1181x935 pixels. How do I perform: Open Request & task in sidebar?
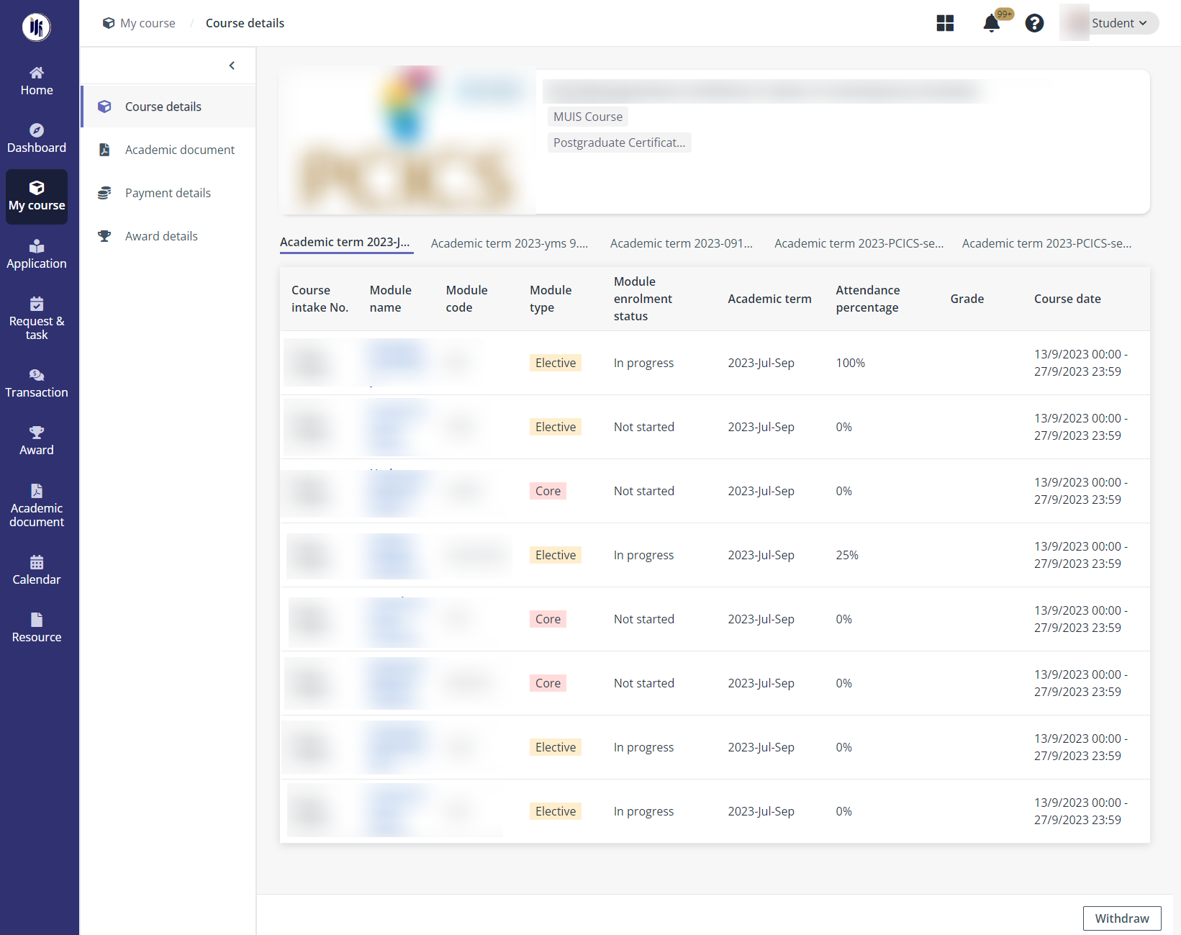tap(37, 319)
